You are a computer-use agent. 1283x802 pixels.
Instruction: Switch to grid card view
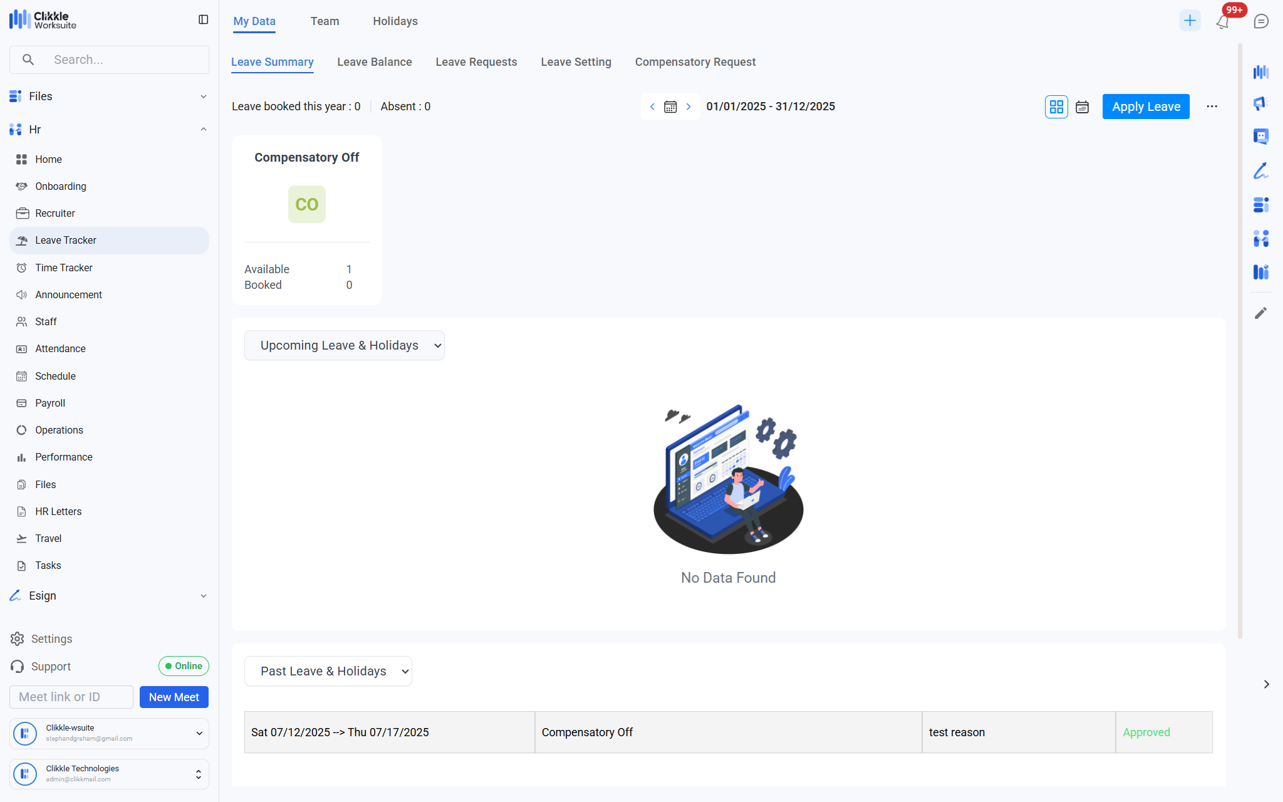1056,107
